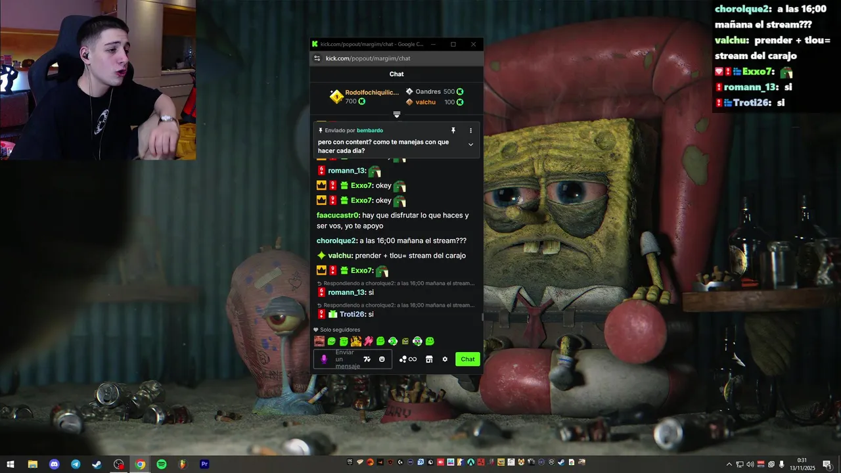Image resolution: width=841 pixels, height=473 pixels.
Task: Open chat settings gear icon
Action: (445, 359)
